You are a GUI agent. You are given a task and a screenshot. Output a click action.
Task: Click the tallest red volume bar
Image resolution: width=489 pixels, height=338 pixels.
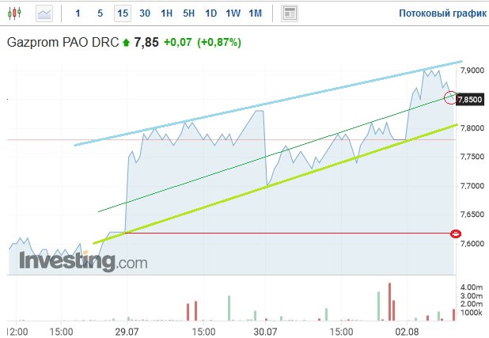(389, 302)
